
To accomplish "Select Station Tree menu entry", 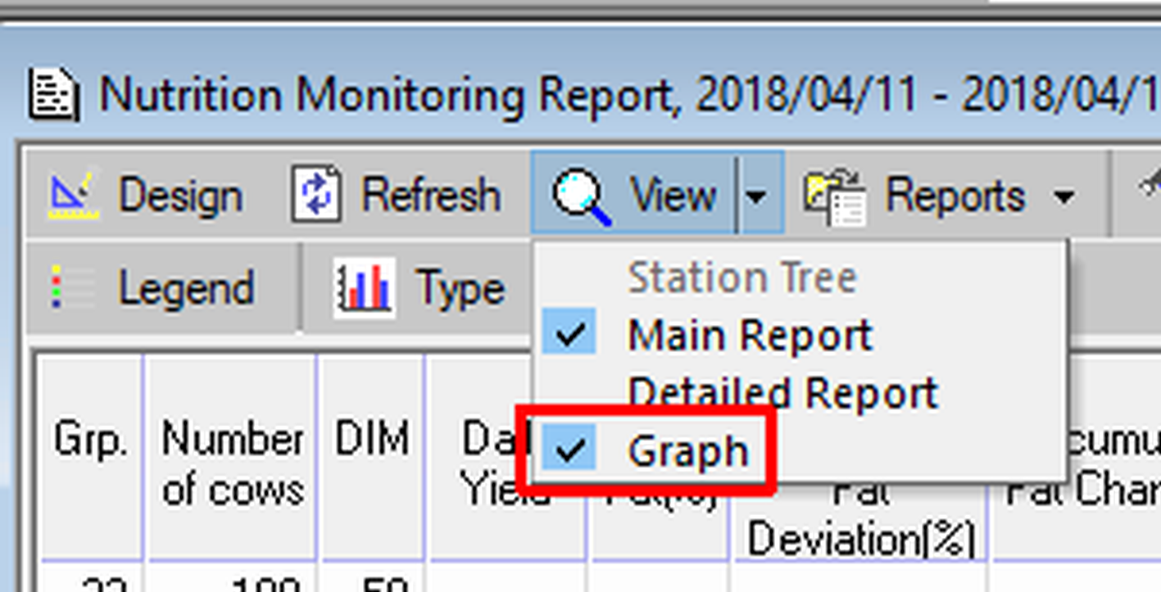I will (741, 278).
